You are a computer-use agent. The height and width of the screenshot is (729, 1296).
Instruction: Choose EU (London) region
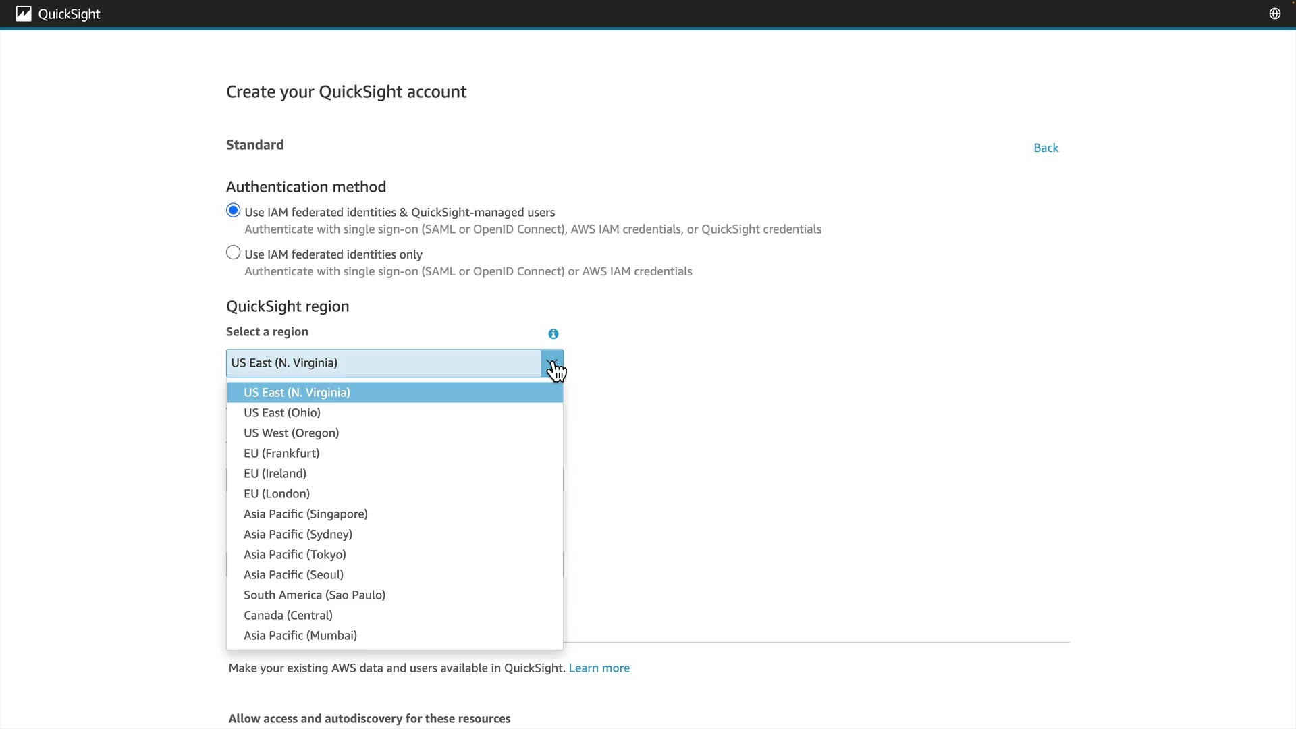pyautogui.click(x=277, y=494)
